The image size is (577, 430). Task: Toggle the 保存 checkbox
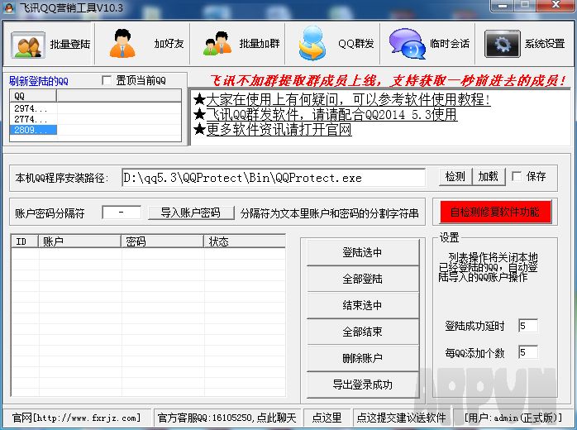click(x=517, y=176)
